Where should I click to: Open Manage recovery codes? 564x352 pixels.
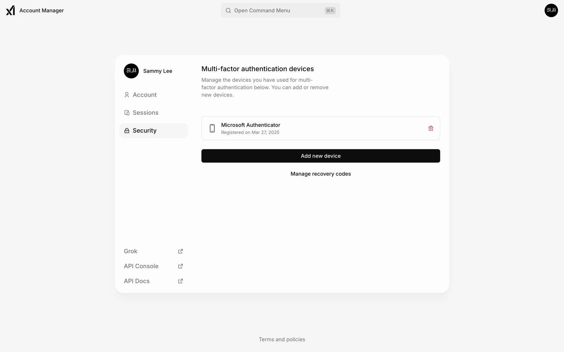(x=320, y=174)
